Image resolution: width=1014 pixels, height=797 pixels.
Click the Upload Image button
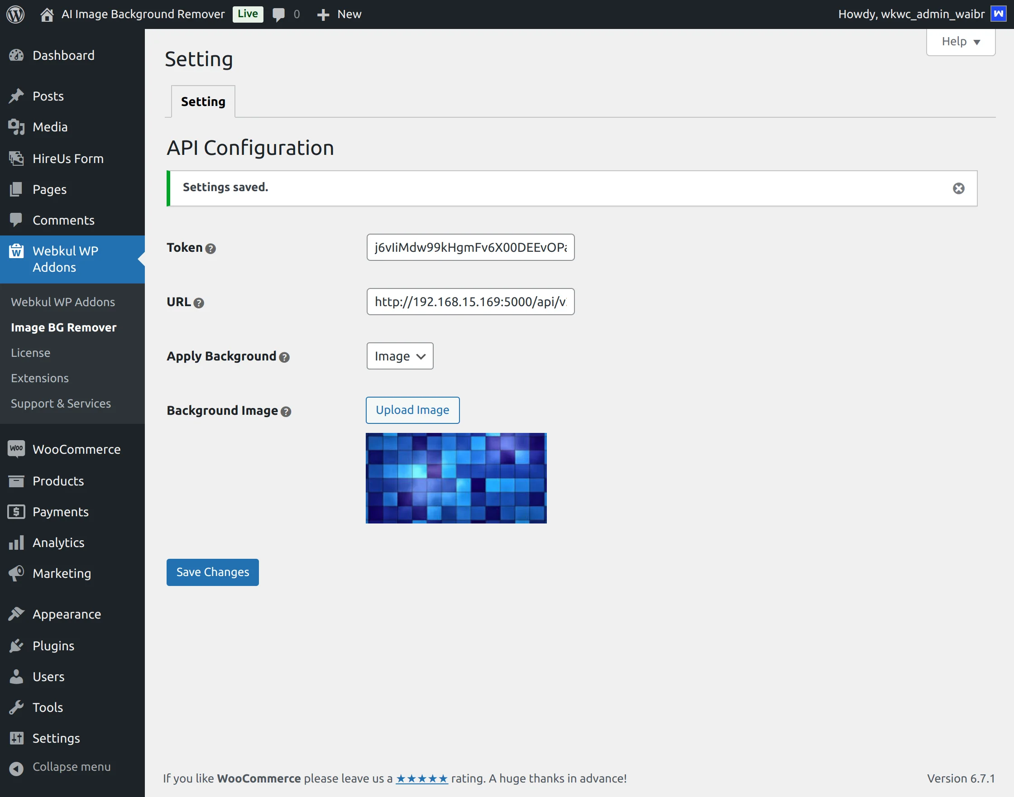412,410
